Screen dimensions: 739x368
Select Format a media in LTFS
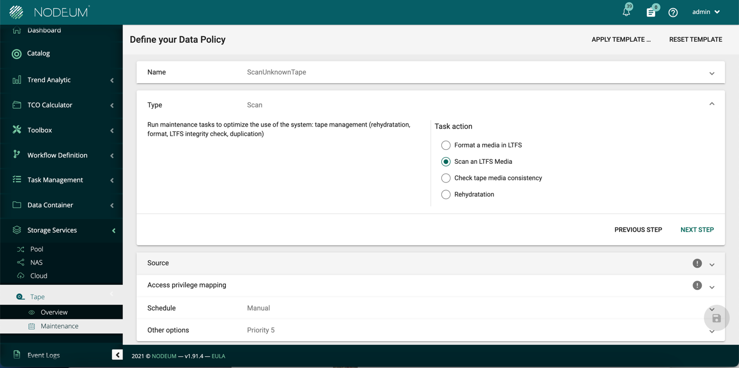[445, 145]
